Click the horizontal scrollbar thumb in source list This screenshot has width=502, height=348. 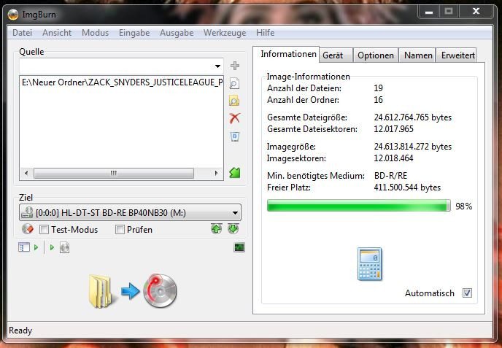(x=114, y=173)
